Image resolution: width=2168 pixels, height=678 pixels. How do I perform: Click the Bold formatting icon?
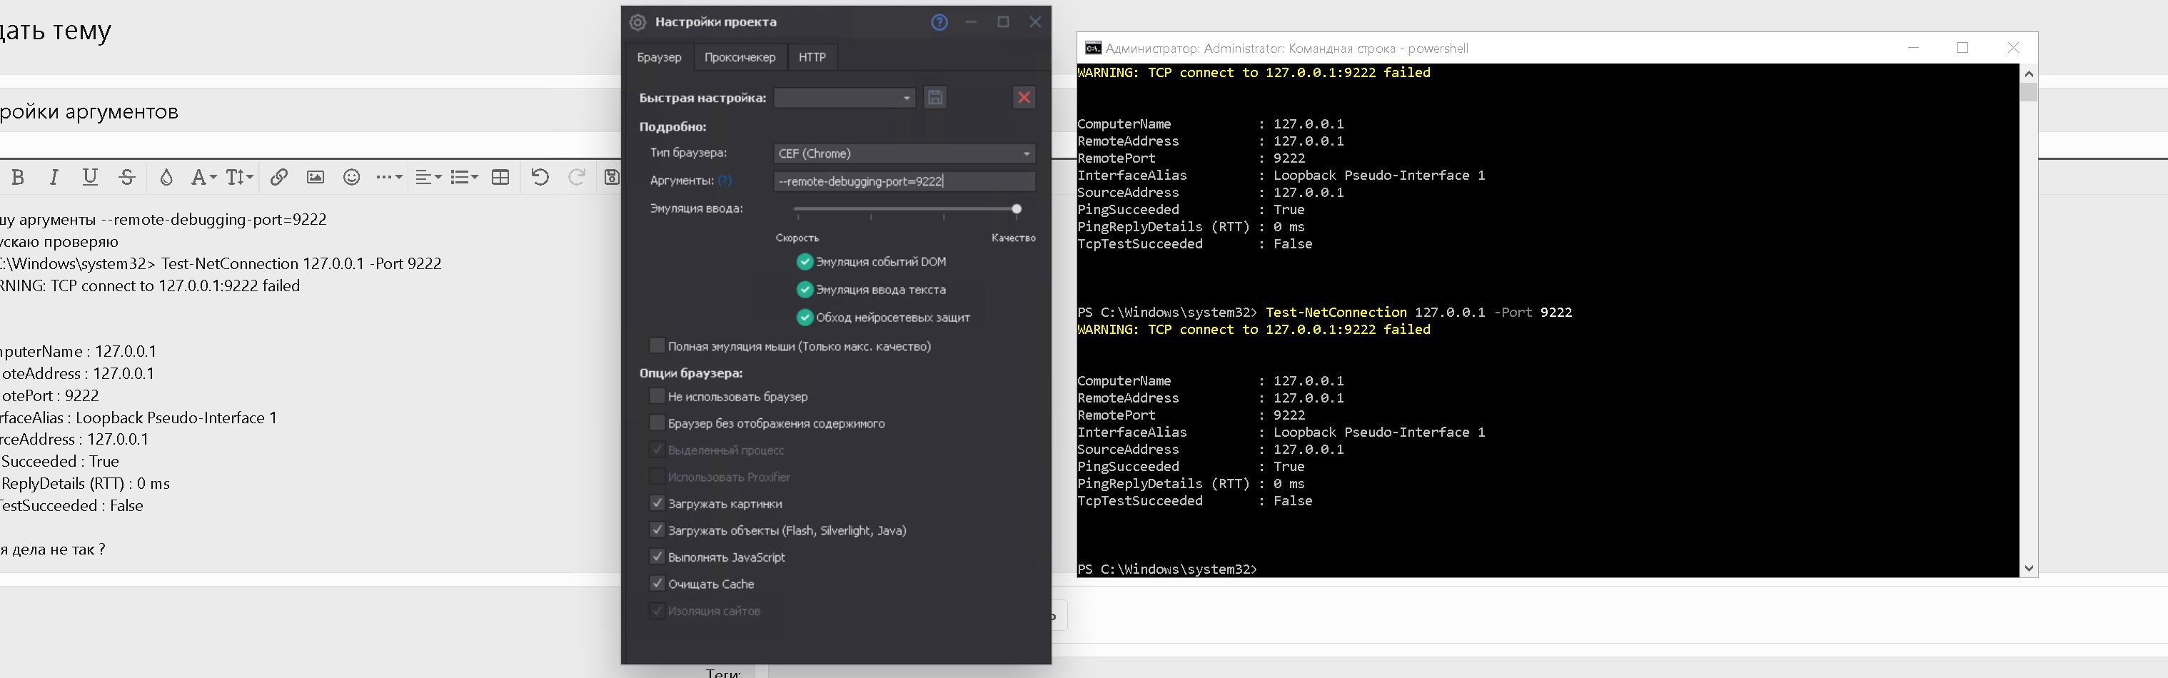point(18,177)
